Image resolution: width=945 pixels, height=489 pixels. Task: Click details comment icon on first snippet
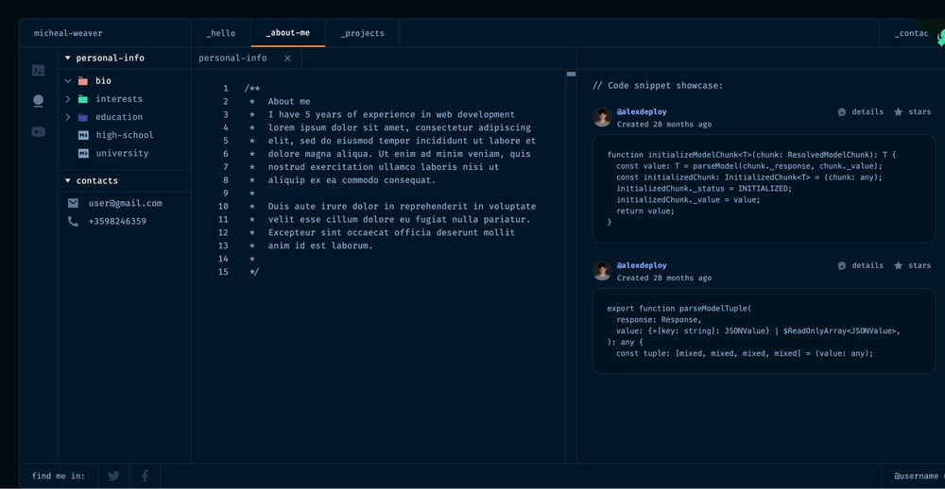[842, 112]
